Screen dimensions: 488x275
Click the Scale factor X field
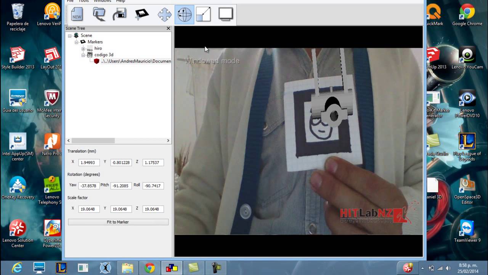click(89, 209)
